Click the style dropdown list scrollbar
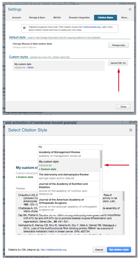 tap(101, 159)
